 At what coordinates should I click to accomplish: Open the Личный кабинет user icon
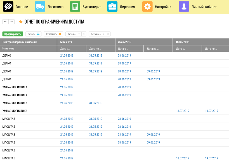click(184, 7)
